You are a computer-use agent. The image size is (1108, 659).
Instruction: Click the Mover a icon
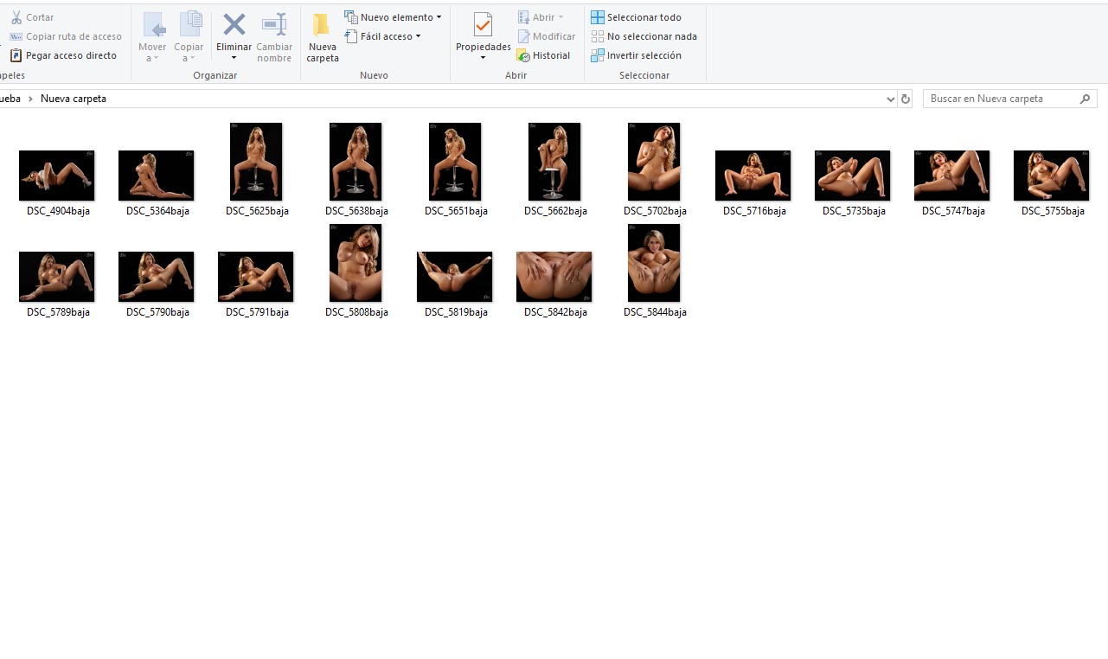click(153, 26)
